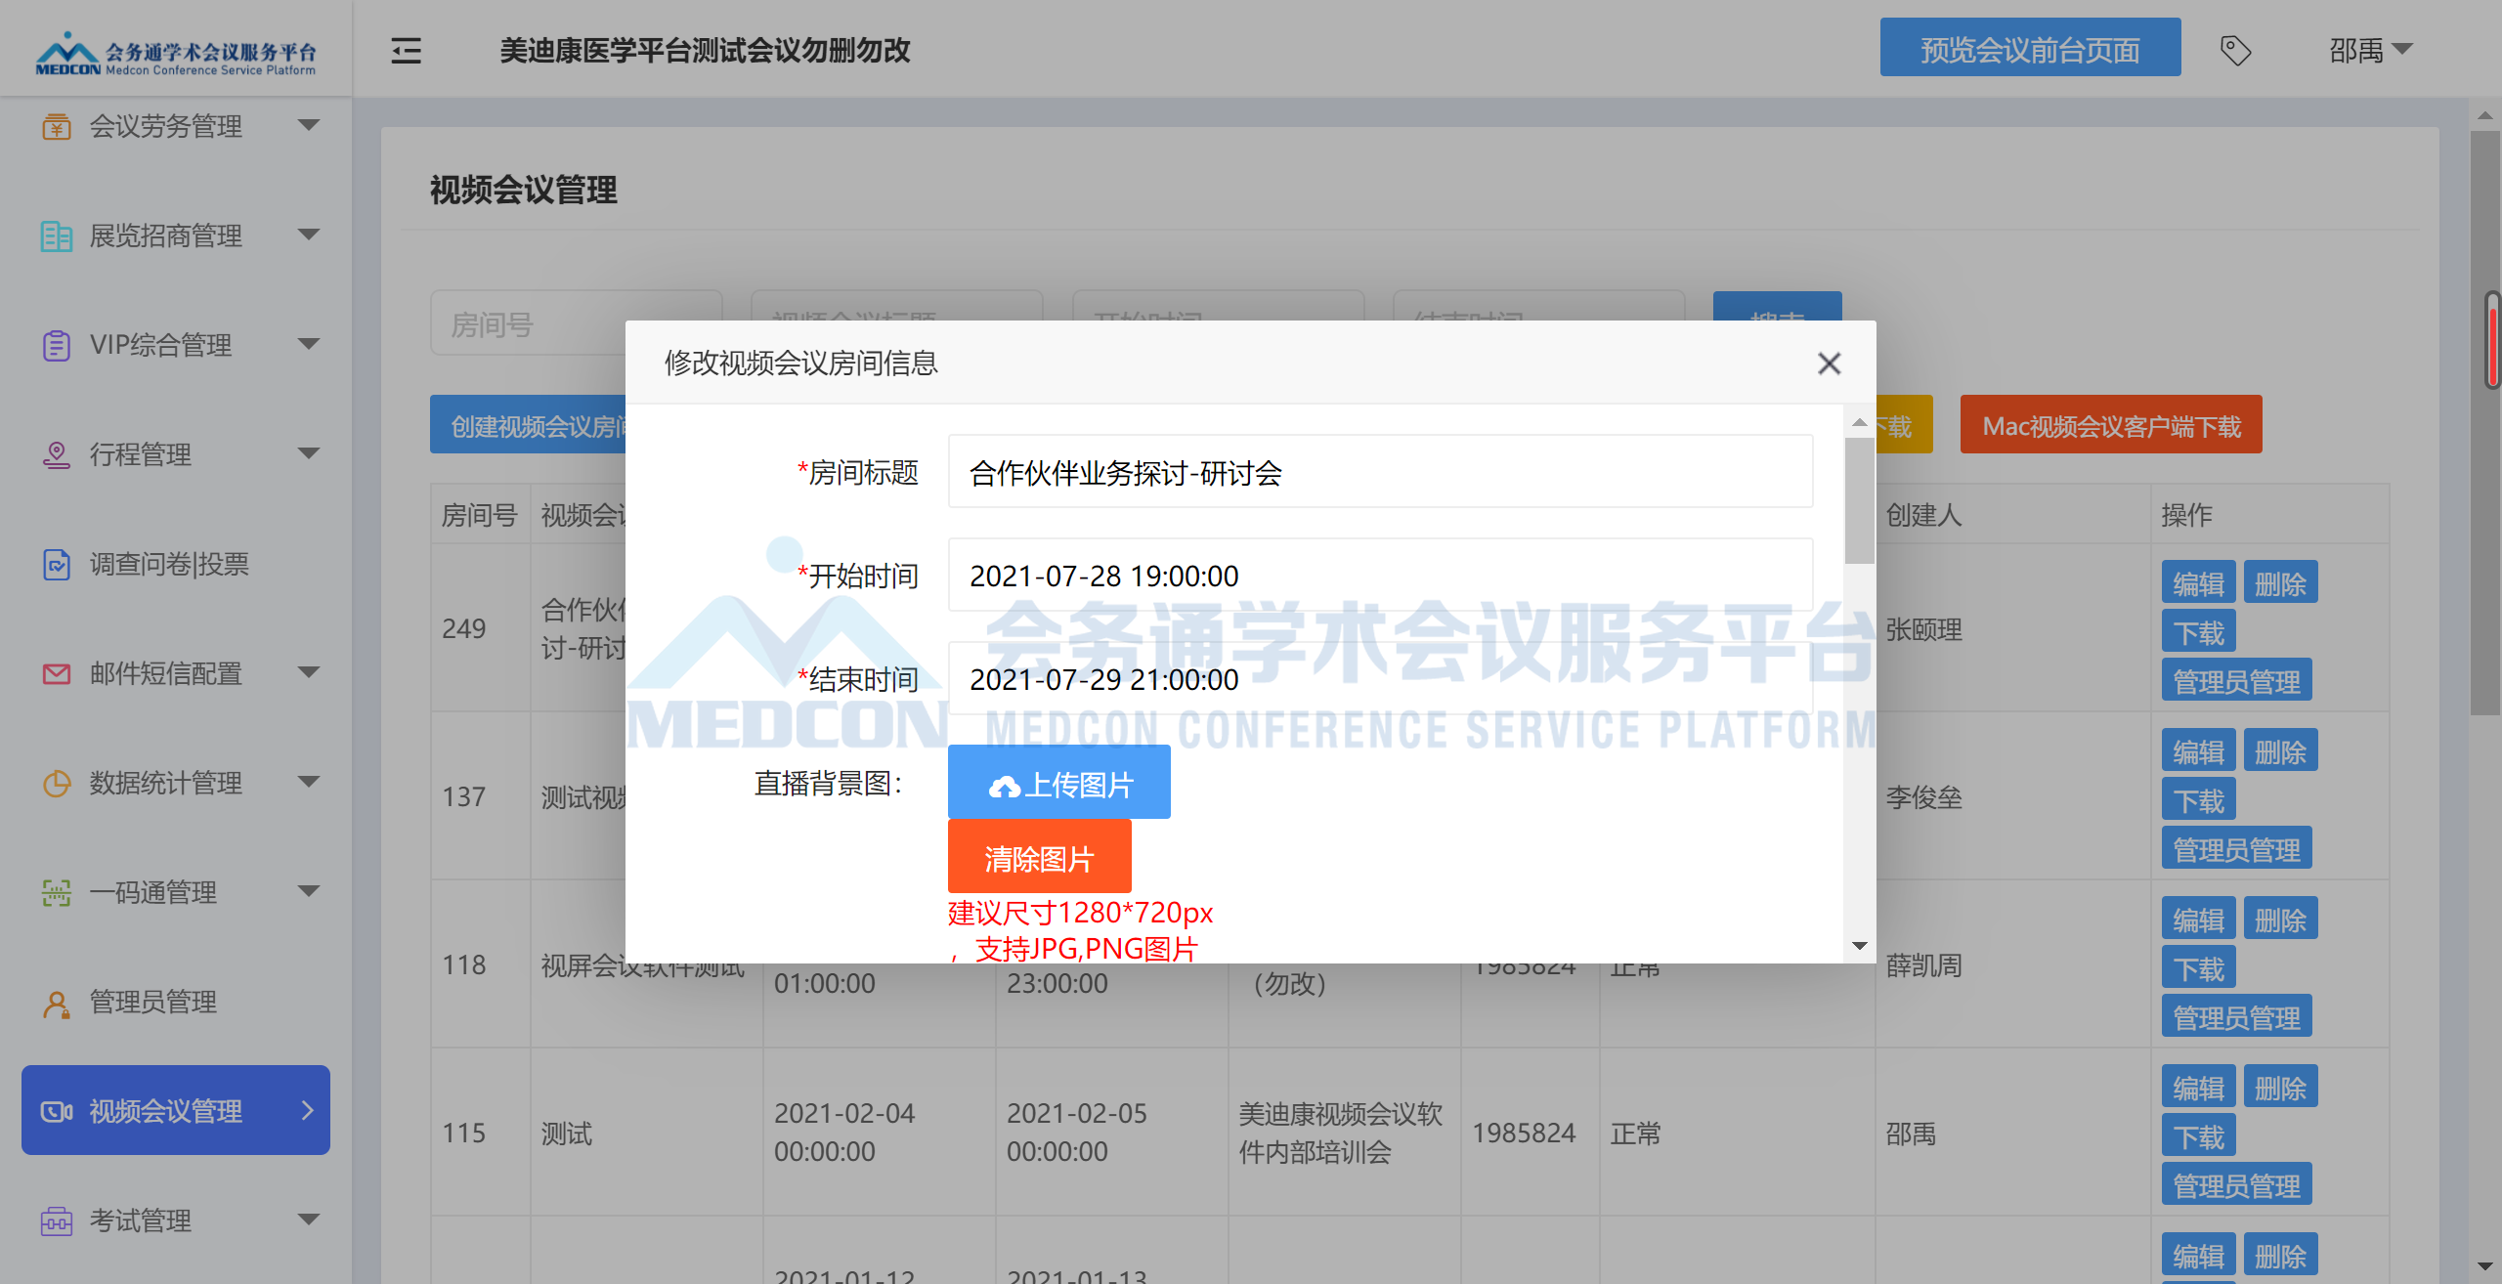Screen dimensions: 2502x1284
Task: Click the 房间号 search field
Action: point(577,323)
